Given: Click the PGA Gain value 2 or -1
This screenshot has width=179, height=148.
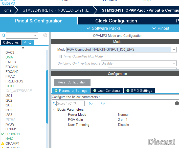Looking at the screenshot, I should click(x=123, y=120).
